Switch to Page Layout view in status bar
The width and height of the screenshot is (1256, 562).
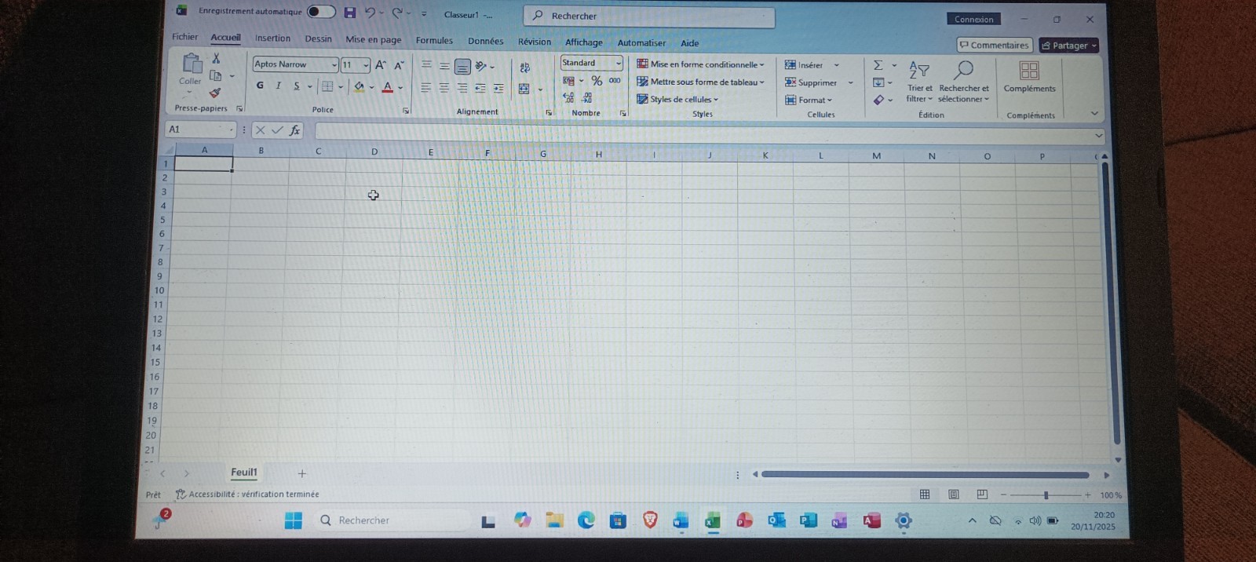[x=954, y=494]
